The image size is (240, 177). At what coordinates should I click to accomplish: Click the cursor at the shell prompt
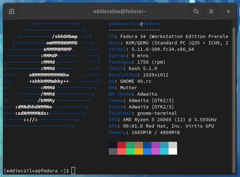click(x=73, y=171)
